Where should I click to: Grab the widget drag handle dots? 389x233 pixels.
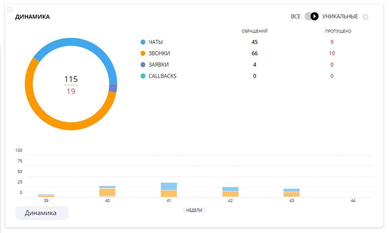coord(10,9)
